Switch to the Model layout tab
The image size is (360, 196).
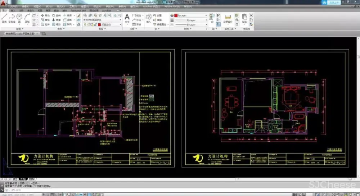[x=15, y=179]
